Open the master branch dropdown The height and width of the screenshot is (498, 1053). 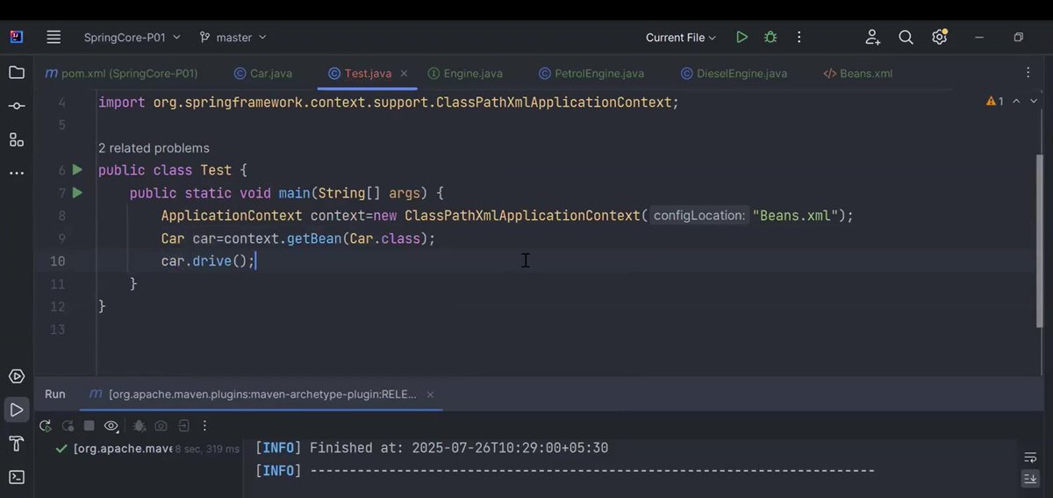click(233, 38)
